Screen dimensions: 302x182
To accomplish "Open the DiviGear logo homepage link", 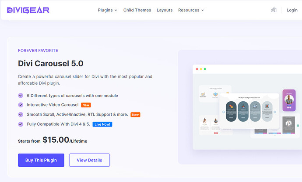I will (28, 10).
